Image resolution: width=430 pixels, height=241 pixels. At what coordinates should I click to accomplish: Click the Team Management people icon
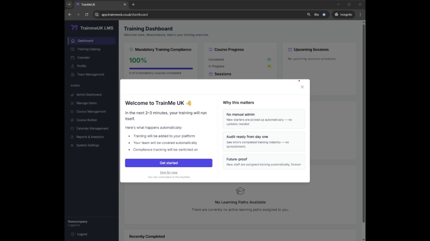pos(73,74)
